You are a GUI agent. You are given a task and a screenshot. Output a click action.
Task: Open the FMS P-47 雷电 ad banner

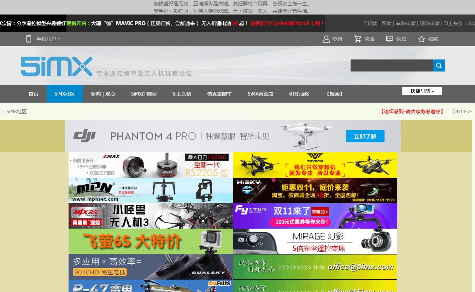151,286
